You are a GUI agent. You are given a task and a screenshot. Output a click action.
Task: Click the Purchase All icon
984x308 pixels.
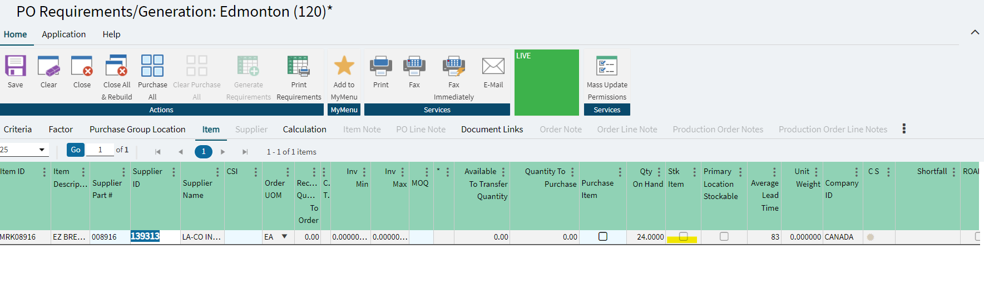[x=152, y=66]
